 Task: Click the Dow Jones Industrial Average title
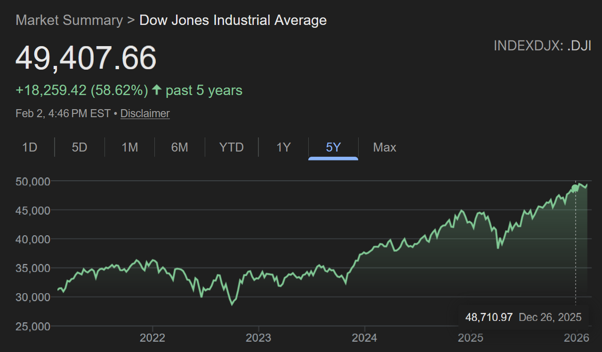[233, 20]
